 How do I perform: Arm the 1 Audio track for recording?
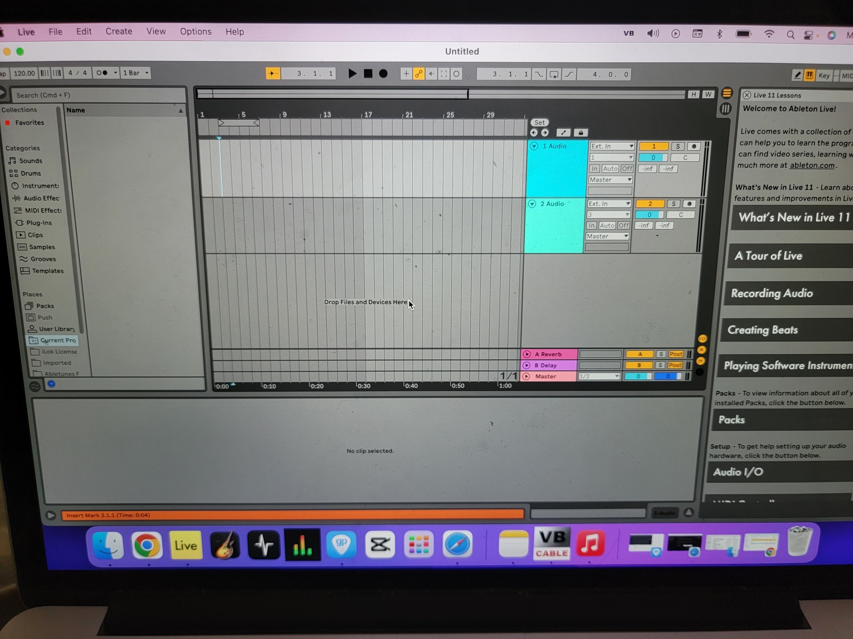694,146
